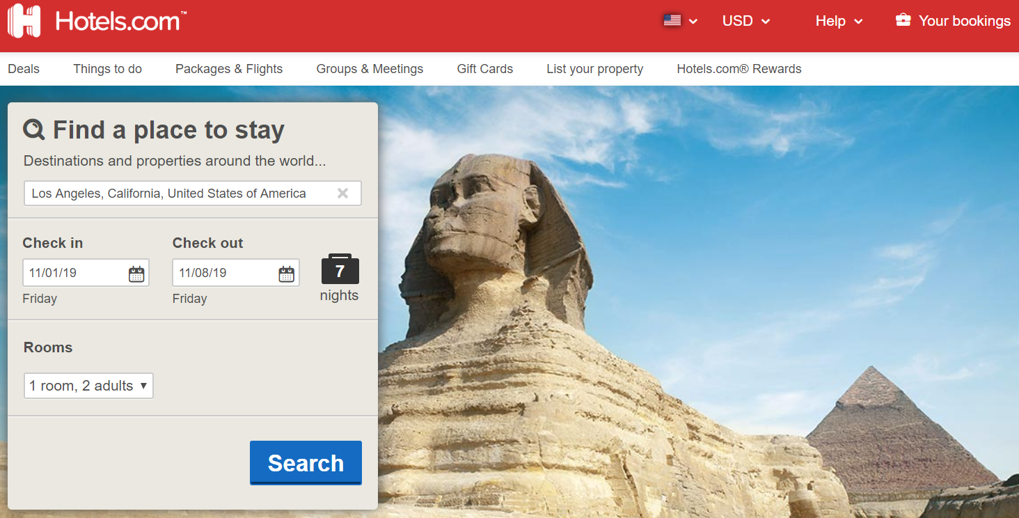The image size is (1019, 518).
Task: Go to Packages & Flights
Action: point(229,69)
